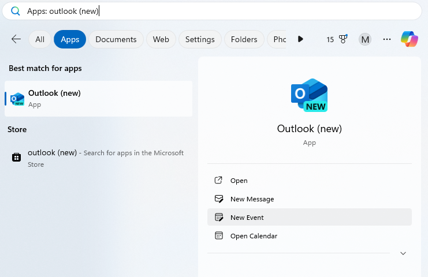Switch to the Web filter

[x=161, y=39]
